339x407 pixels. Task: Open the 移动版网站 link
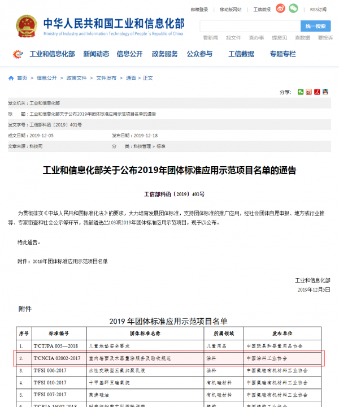click(x=231, y=9)
